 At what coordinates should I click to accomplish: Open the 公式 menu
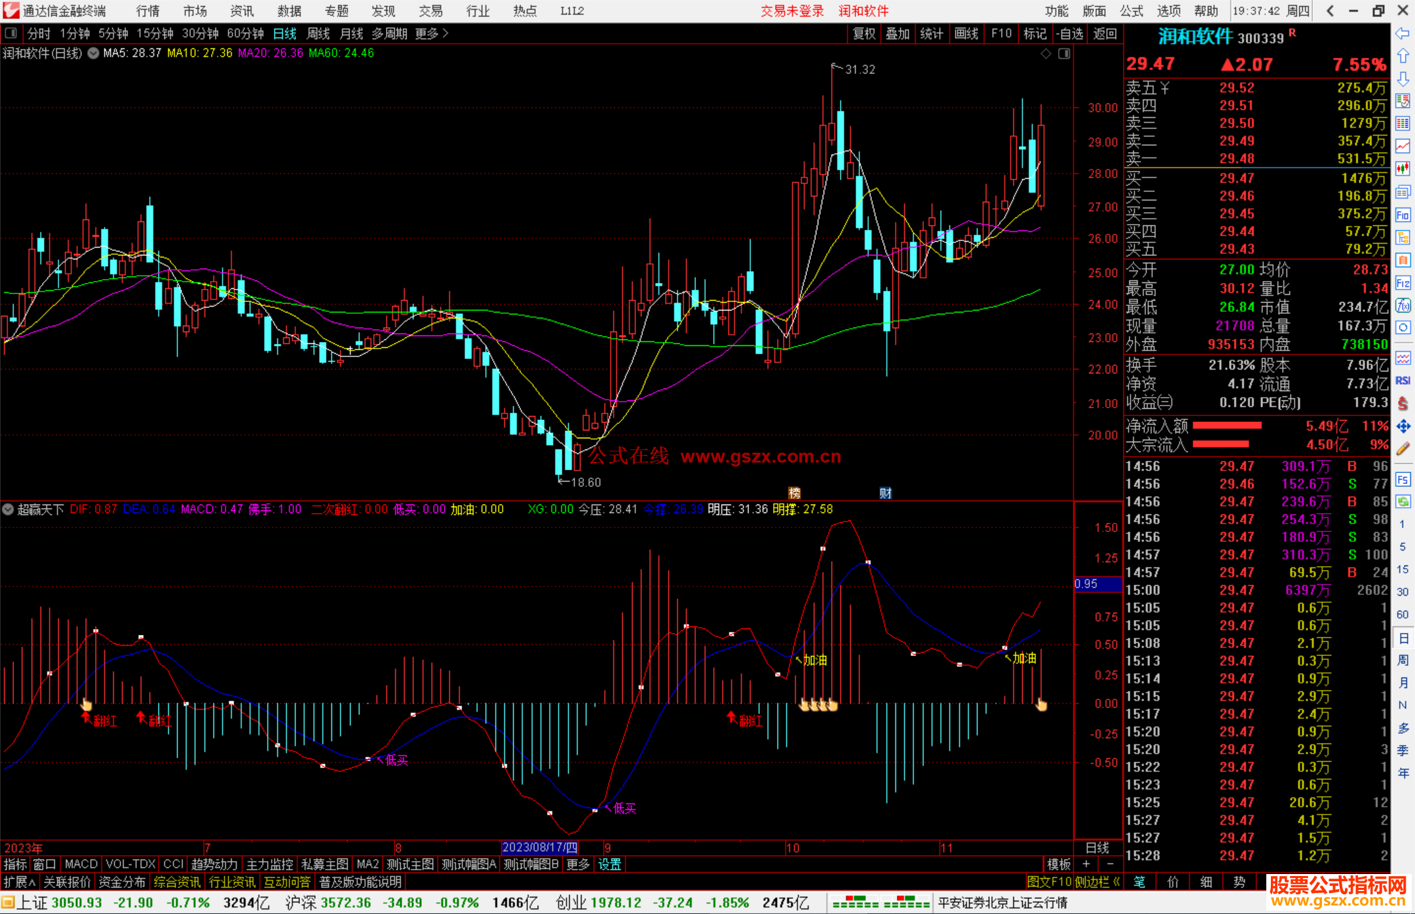[x=1131, y=10]
